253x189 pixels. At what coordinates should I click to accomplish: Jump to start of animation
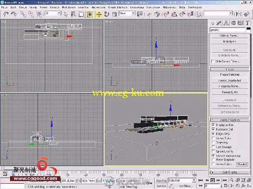tap(201, 180)
